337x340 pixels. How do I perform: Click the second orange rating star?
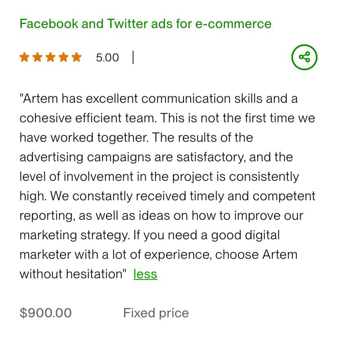pos(37,57)
